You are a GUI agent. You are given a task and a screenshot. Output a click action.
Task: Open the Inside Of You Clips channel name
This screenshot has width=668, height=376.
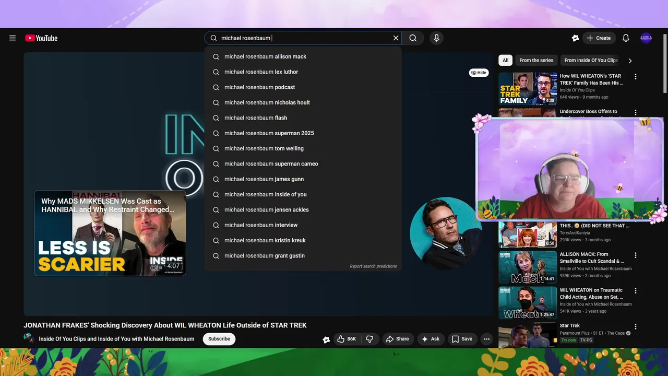point(116,339)
